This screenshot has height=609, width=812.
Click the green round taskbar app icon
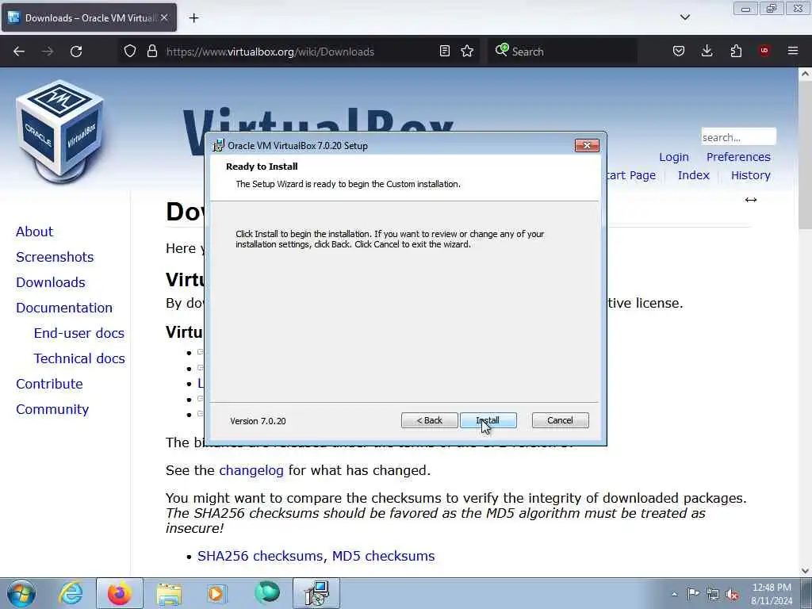(267, 593)
